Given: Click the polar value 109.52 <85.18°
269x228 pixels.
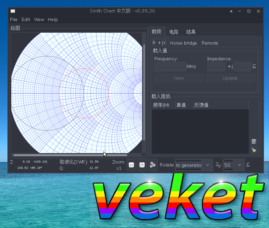Looking at the screenshot, I should coord(30,168).
